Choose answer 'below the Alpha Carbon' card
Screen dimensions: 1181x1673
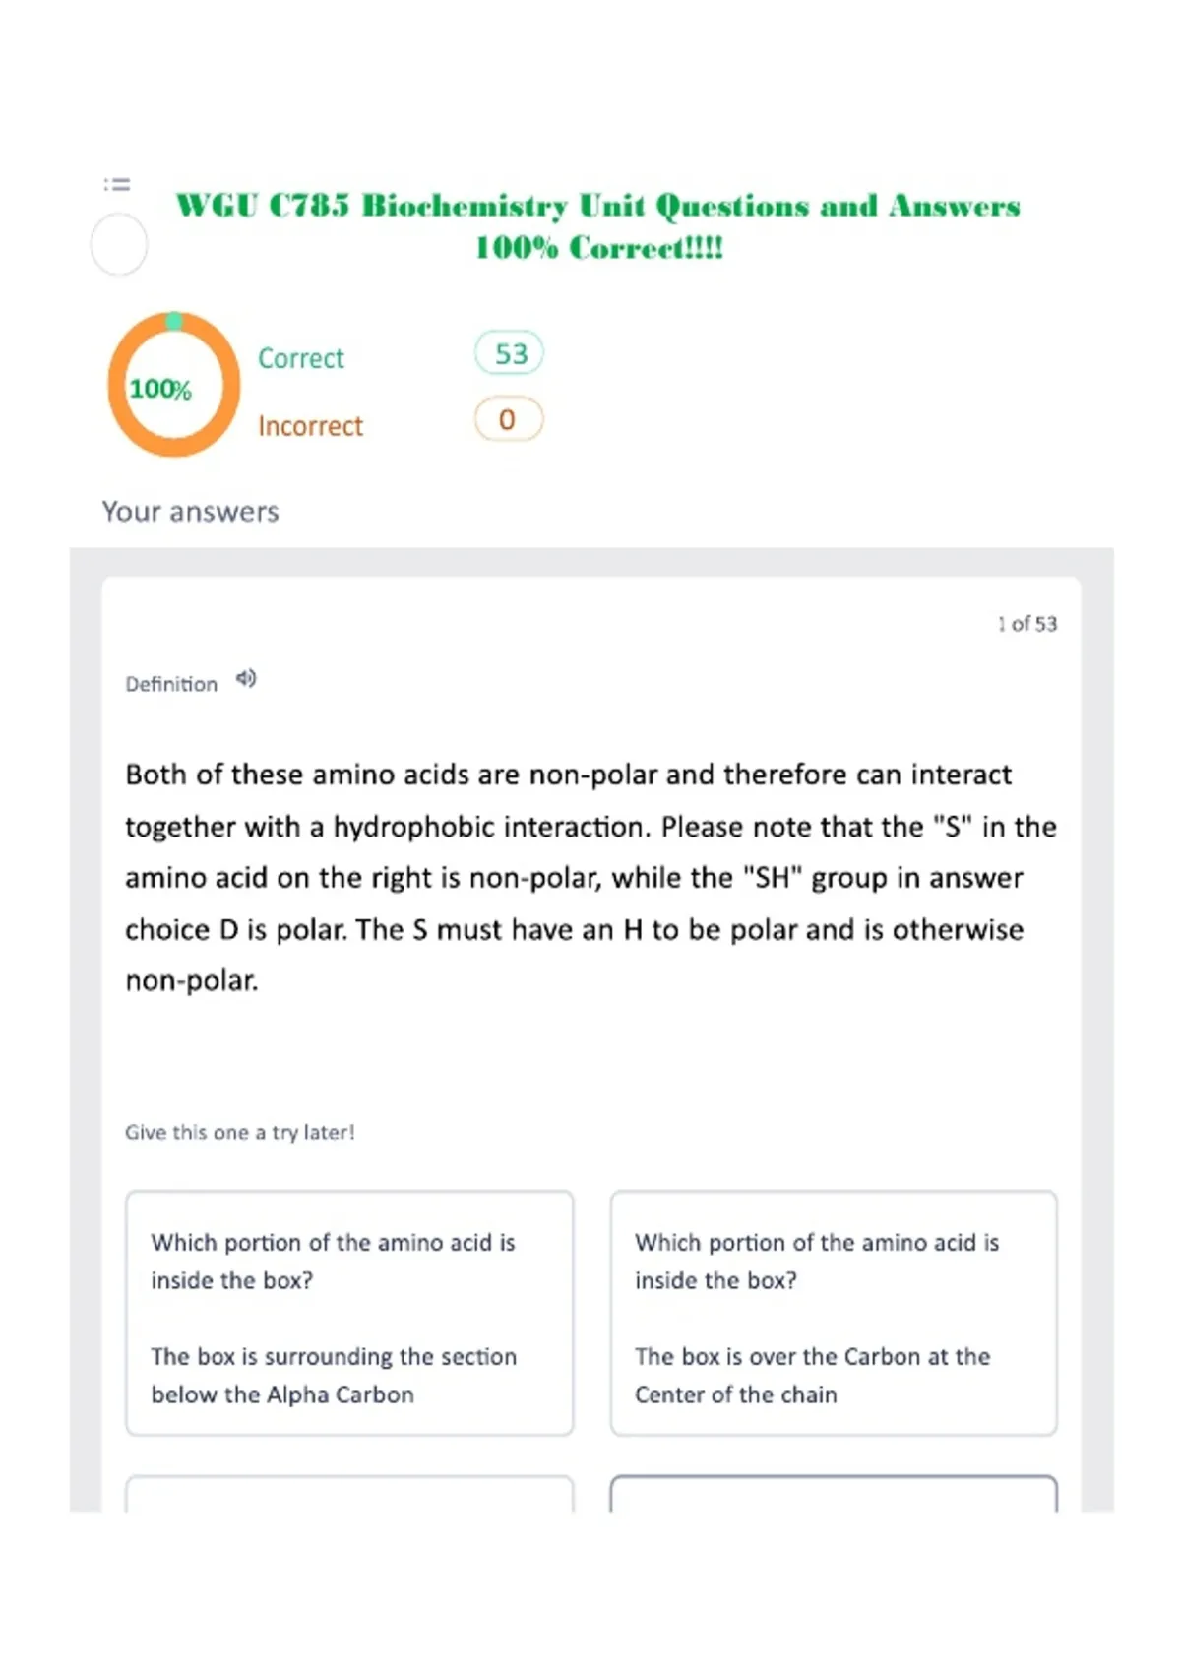349,1313
